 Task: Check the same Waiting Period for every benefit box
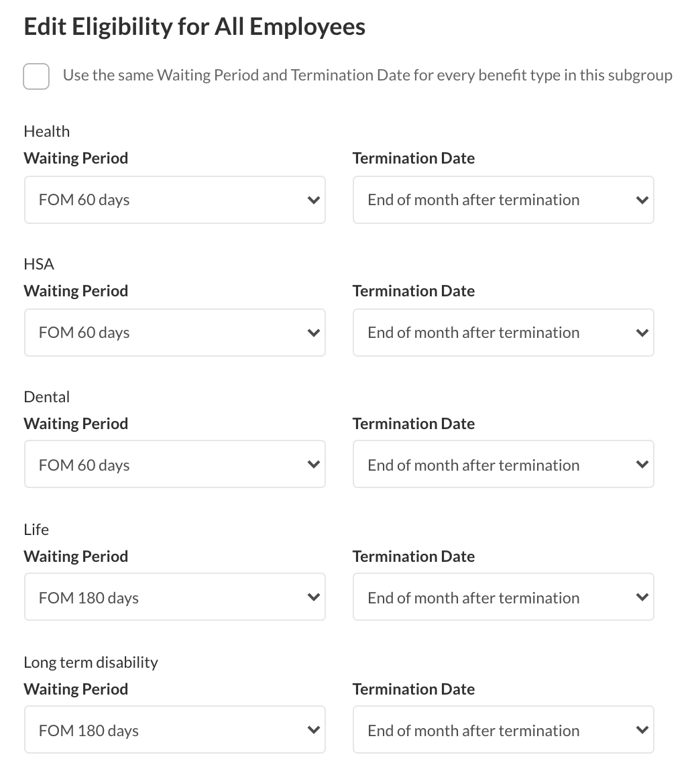tap(36, 76)
